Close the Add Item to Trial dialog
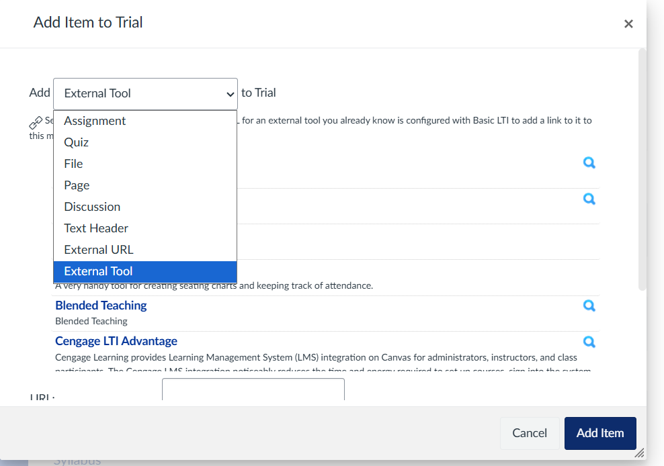Viewport: 664px width, 466px height. [x=628, y=24]
